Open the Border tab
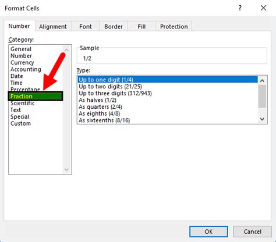 114,27
